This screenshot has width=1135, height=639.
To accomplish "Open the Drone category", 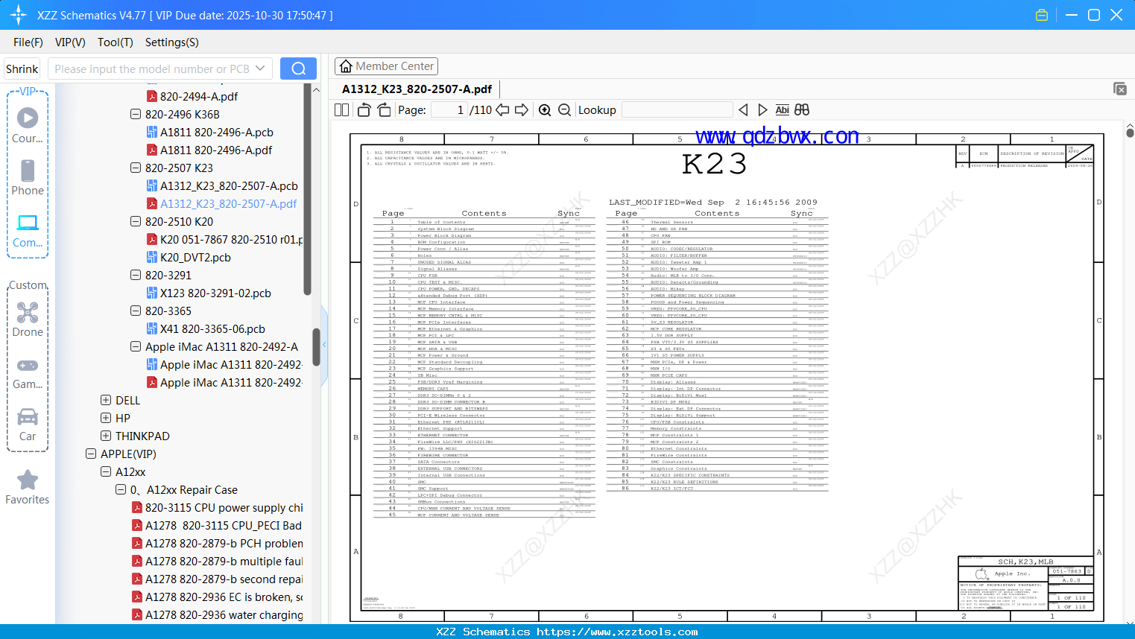I will point(28,319).
